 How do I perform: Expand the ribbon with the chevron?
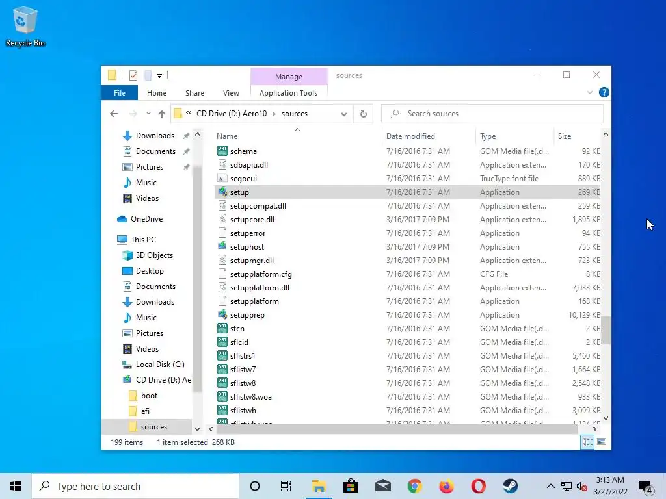[590, 92]
